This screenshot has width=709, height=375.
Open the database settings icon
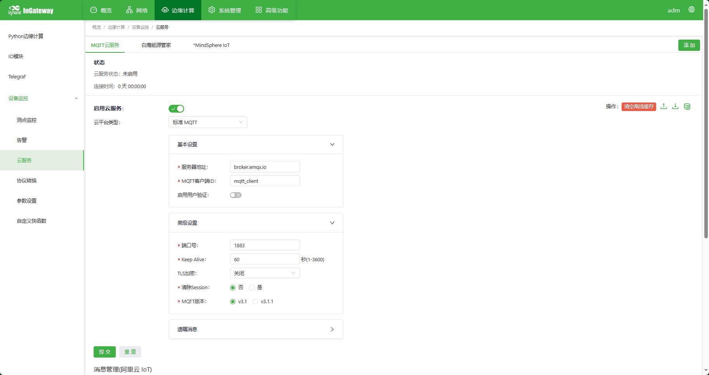pos(687,107)
